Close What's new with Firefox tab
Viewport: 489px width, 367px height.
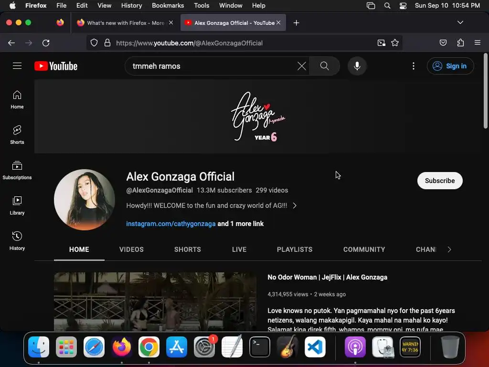click(171, 22)
